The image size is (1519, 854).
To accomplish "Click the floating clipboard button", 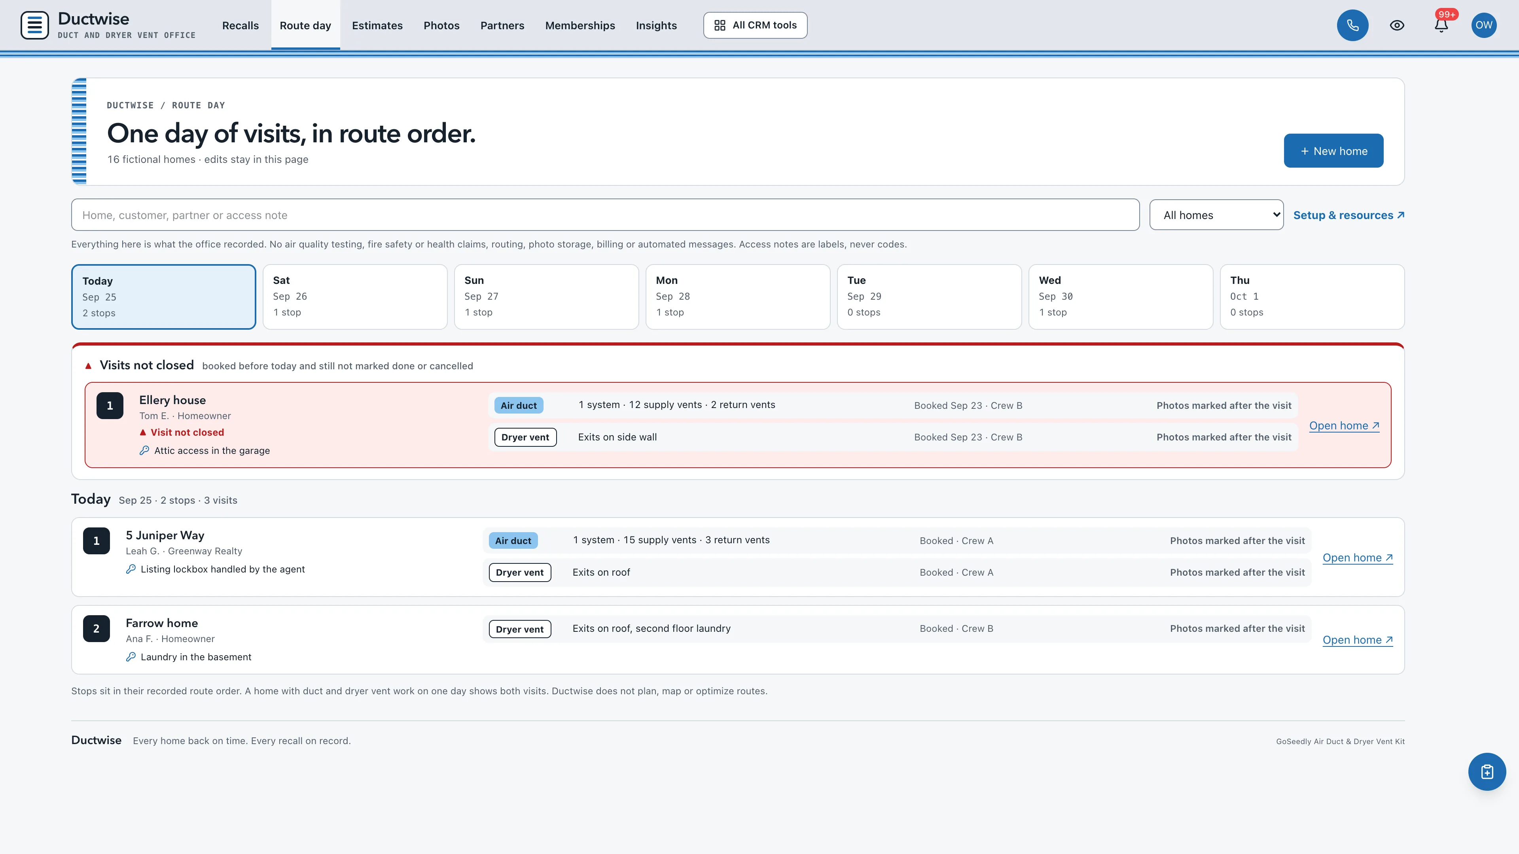I will [1487, 771].
